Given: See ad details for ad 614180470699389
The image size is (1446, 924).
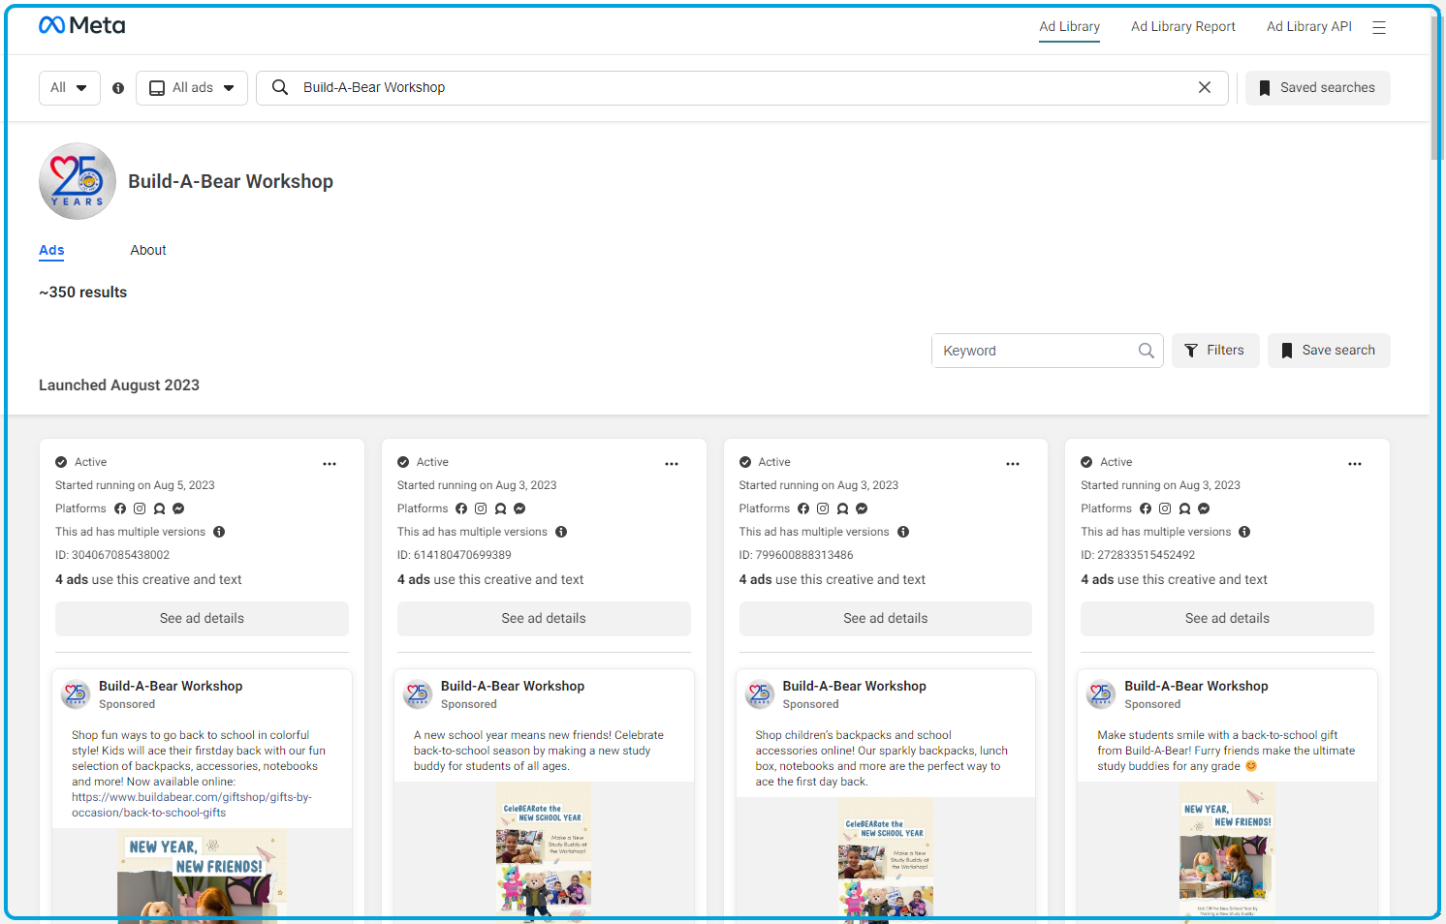Looking at the screenshot, I should coord(544,619).
